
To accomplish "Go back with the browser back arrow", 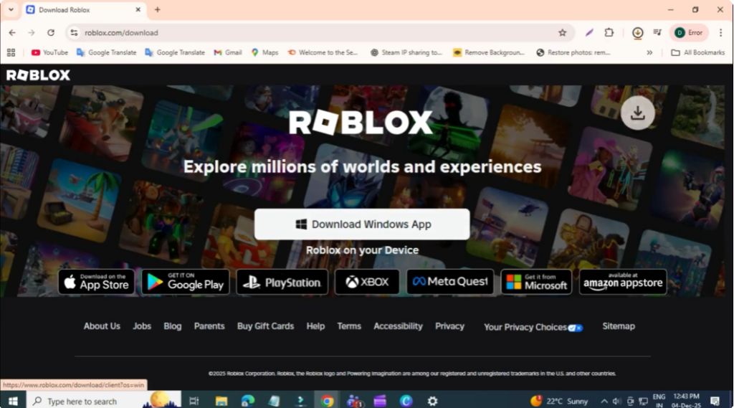I will tap(12, 33).
